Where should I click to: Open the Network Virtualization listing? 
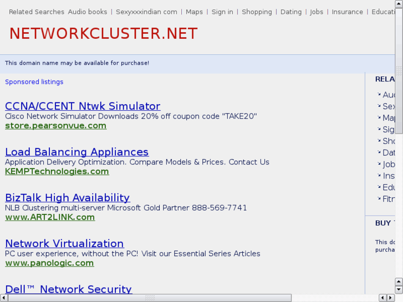click(64, 243)
